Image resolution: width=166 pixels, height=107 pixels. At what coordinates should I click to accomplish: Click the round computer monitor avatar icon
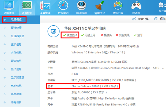54,31
